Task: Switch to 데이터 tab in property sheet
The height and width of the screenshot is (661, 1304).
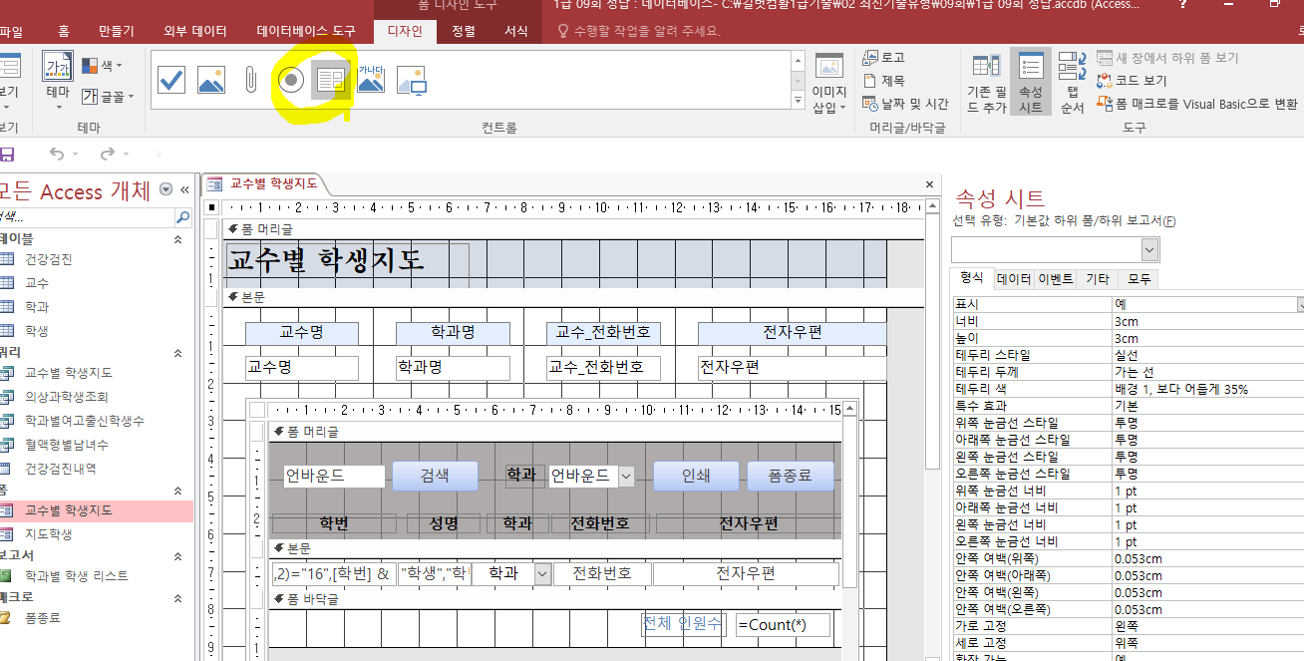Action: 1013,279
